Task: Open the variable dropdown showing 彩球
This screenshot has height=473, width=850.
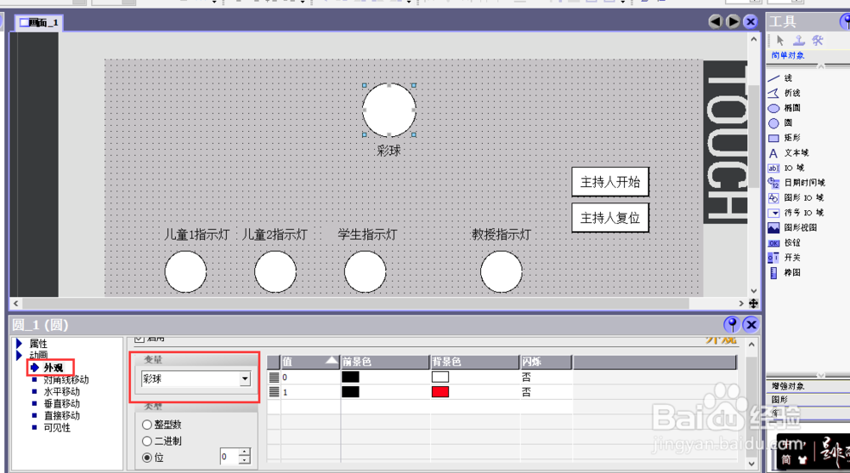Action: (245, 379)
